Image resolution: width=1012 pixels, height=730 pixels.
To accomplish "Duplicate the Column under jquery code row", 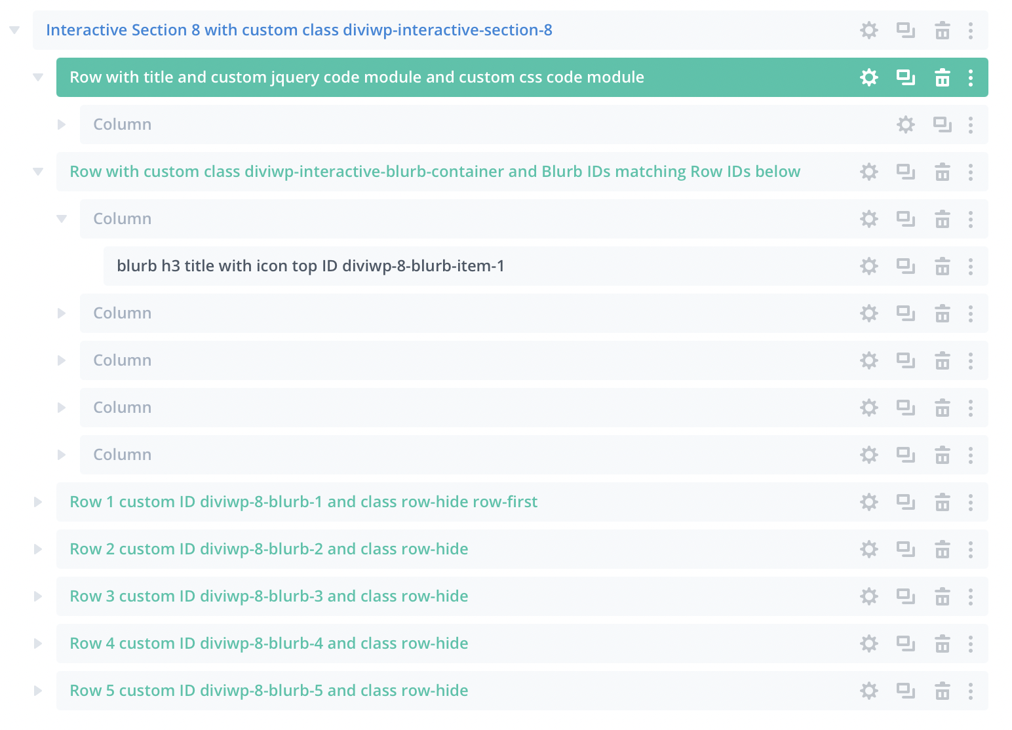I will coord(943,125).
